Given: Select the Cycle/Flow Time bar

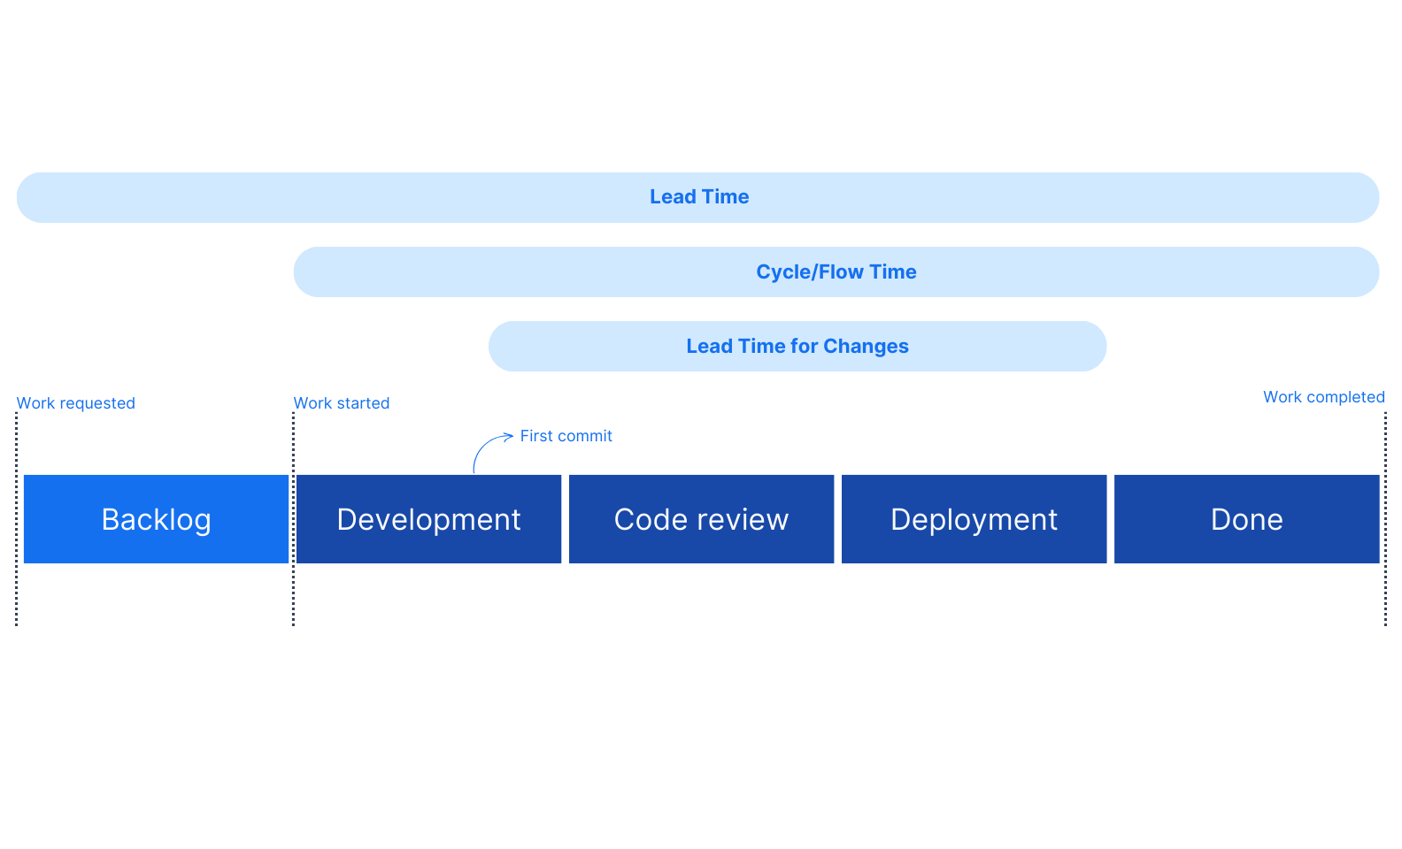Looking at the screenshot, I should (836, 272).
